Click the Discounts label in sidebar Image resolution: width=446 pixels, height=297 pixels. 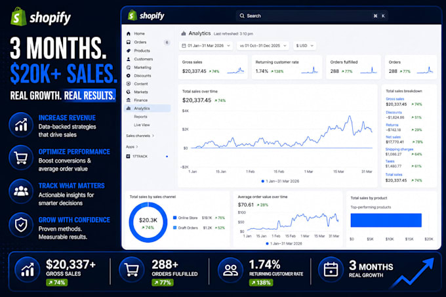pos(142,75)
